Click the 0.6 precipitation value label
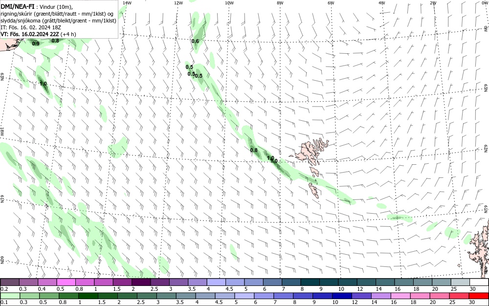489x306 pixels. pos(195,41)
